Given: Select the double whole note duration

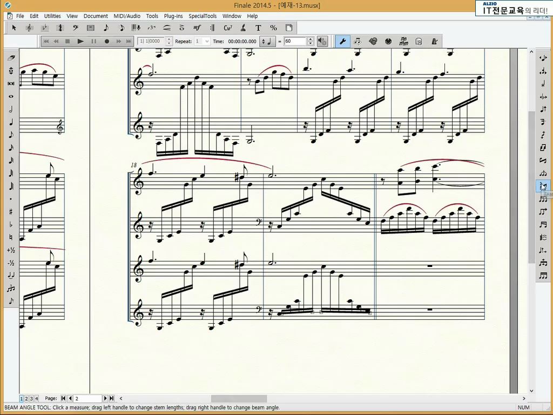Looking at the screenshot, I should pyautogui.click(x=11, y=84).
